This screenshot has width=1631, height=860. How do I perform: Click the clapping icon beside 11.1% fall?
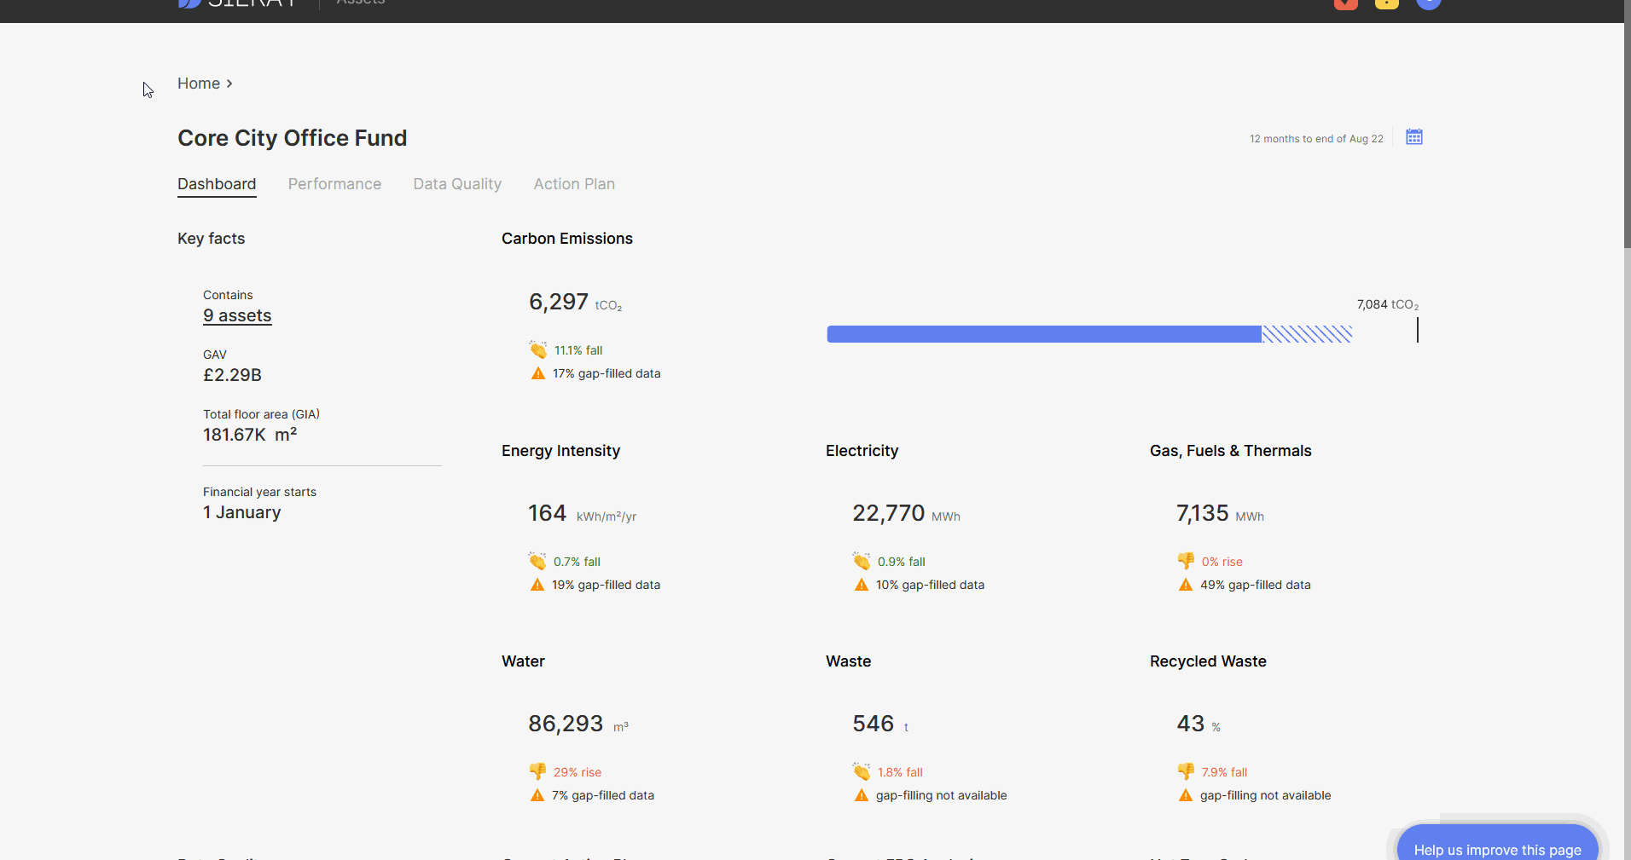pyautogui.click(x=538, y=349)
